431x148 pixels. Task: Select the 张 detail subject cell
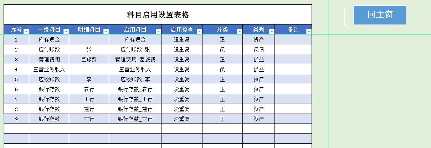pos(89,49)
